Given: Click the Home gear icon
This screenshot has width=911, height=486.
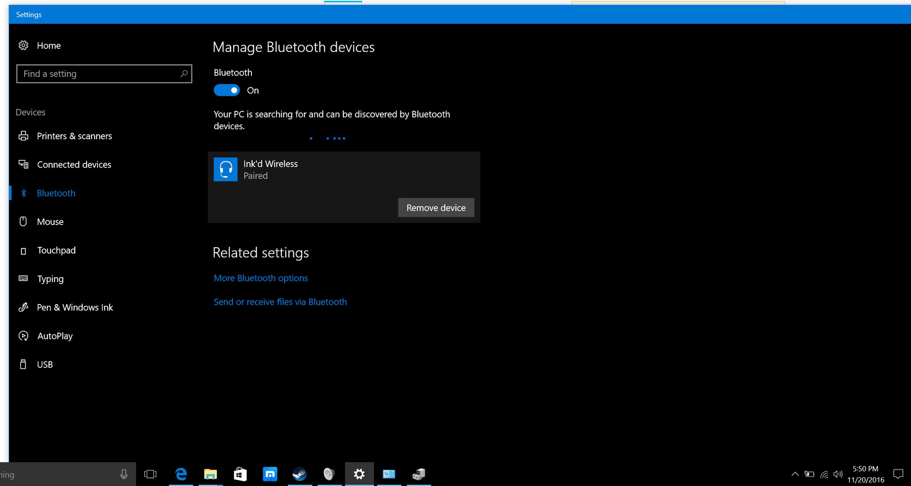Looking at the screenshot, I should [23, 46].
